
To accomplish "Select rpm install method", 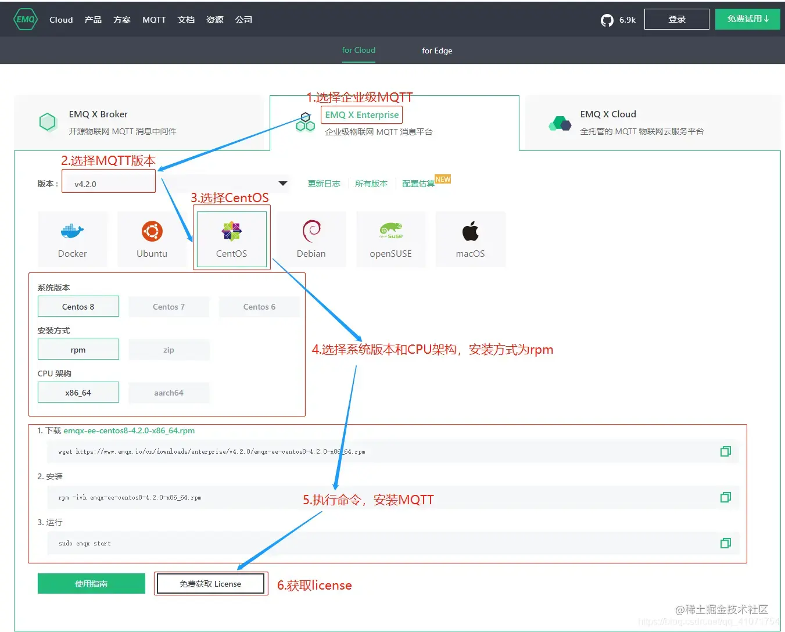I will [78, 350].
